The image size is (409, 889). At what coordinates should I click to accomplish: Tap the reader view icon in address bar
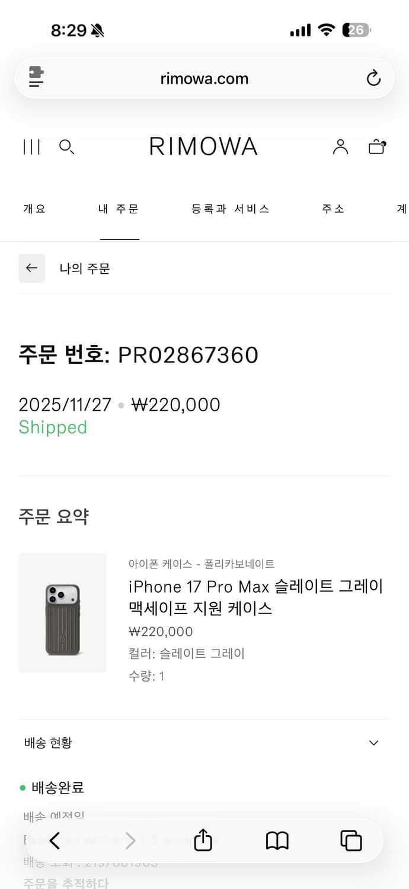(37, 78)
